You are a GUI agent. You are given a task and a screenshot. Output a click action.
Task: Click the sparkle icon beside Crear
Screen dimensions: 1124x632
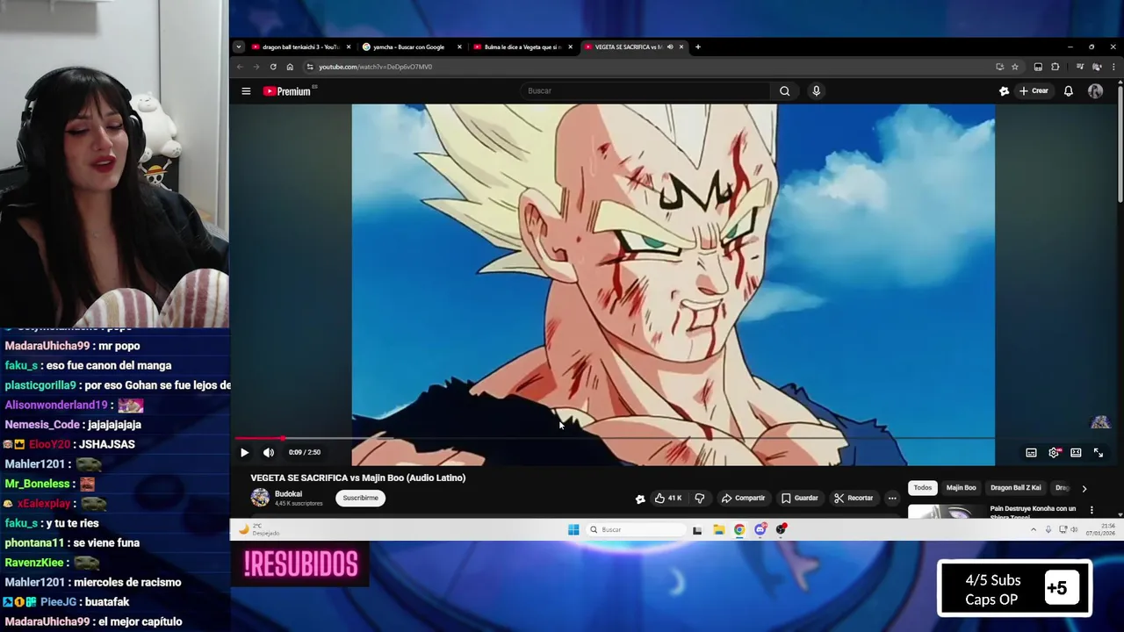(1004, 91)
